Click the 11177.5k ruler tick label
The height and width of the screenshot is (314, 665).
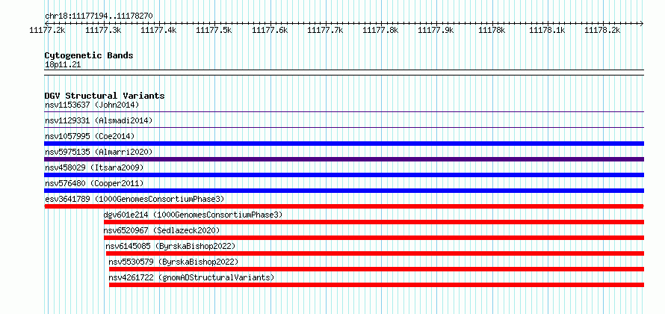[x=214, y=30]
